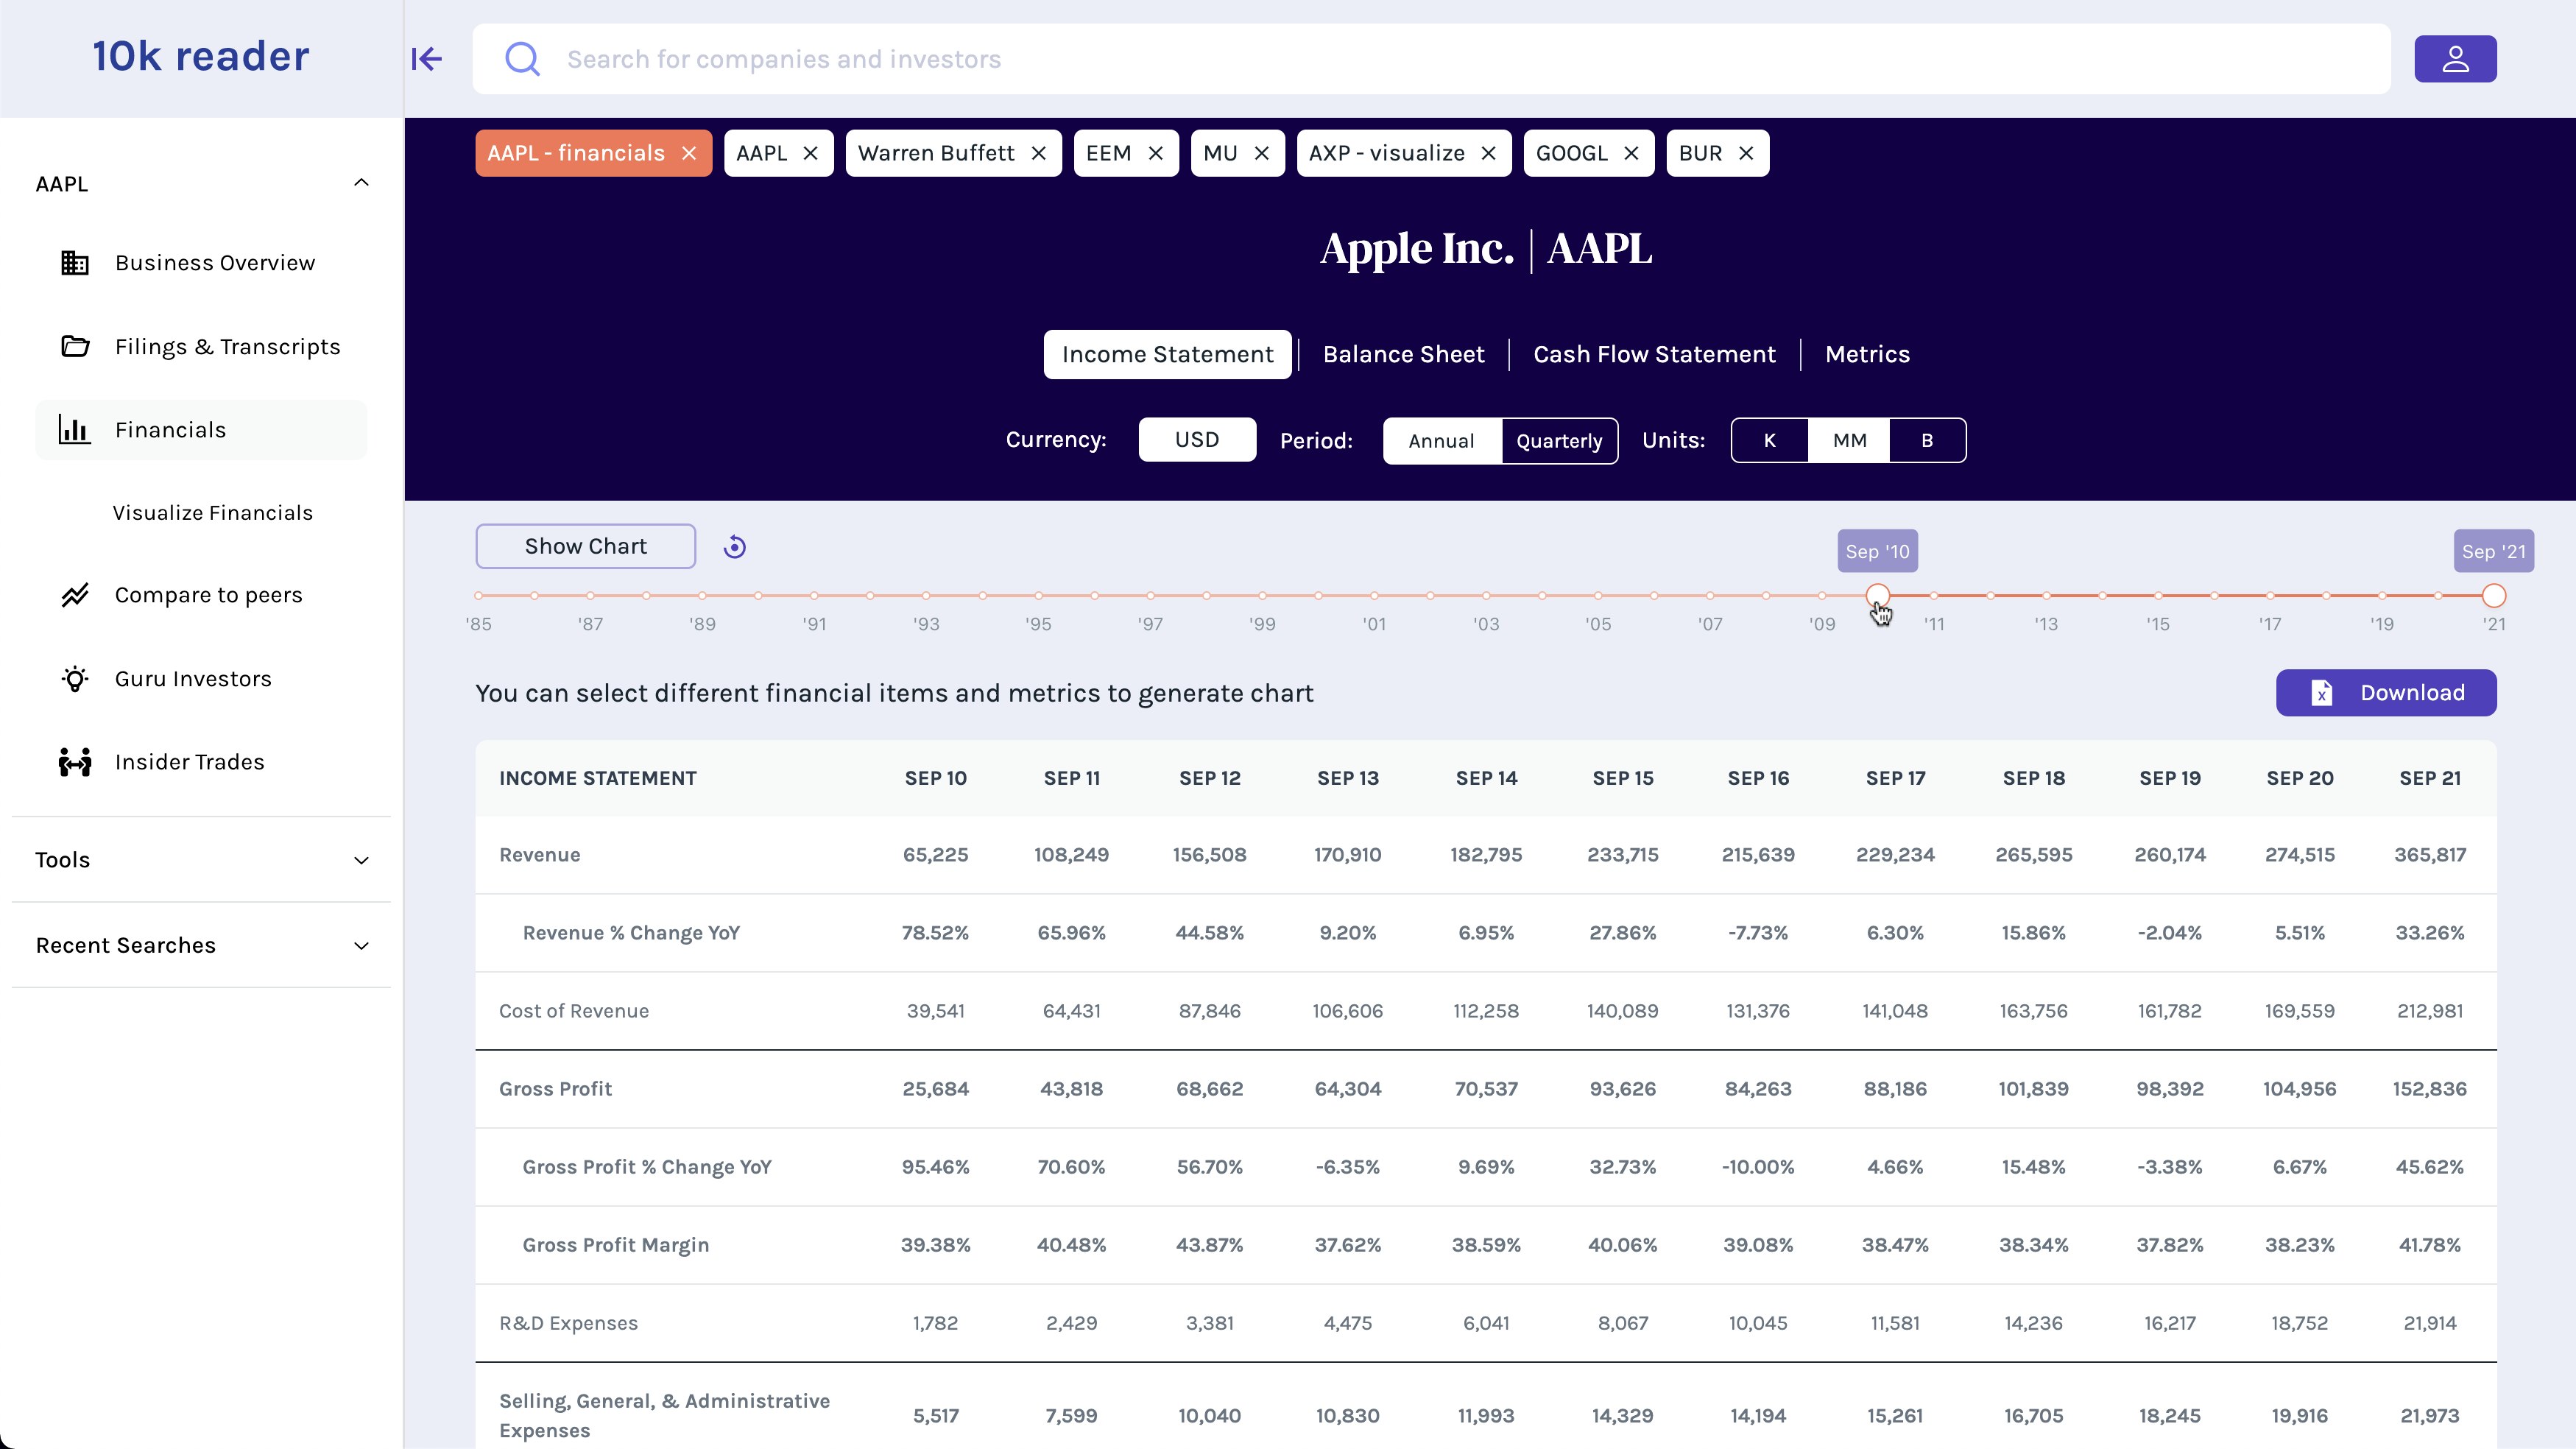
Task: Switch to the Cash Flow Statement tab
Action: click(x=1654, y=354)
